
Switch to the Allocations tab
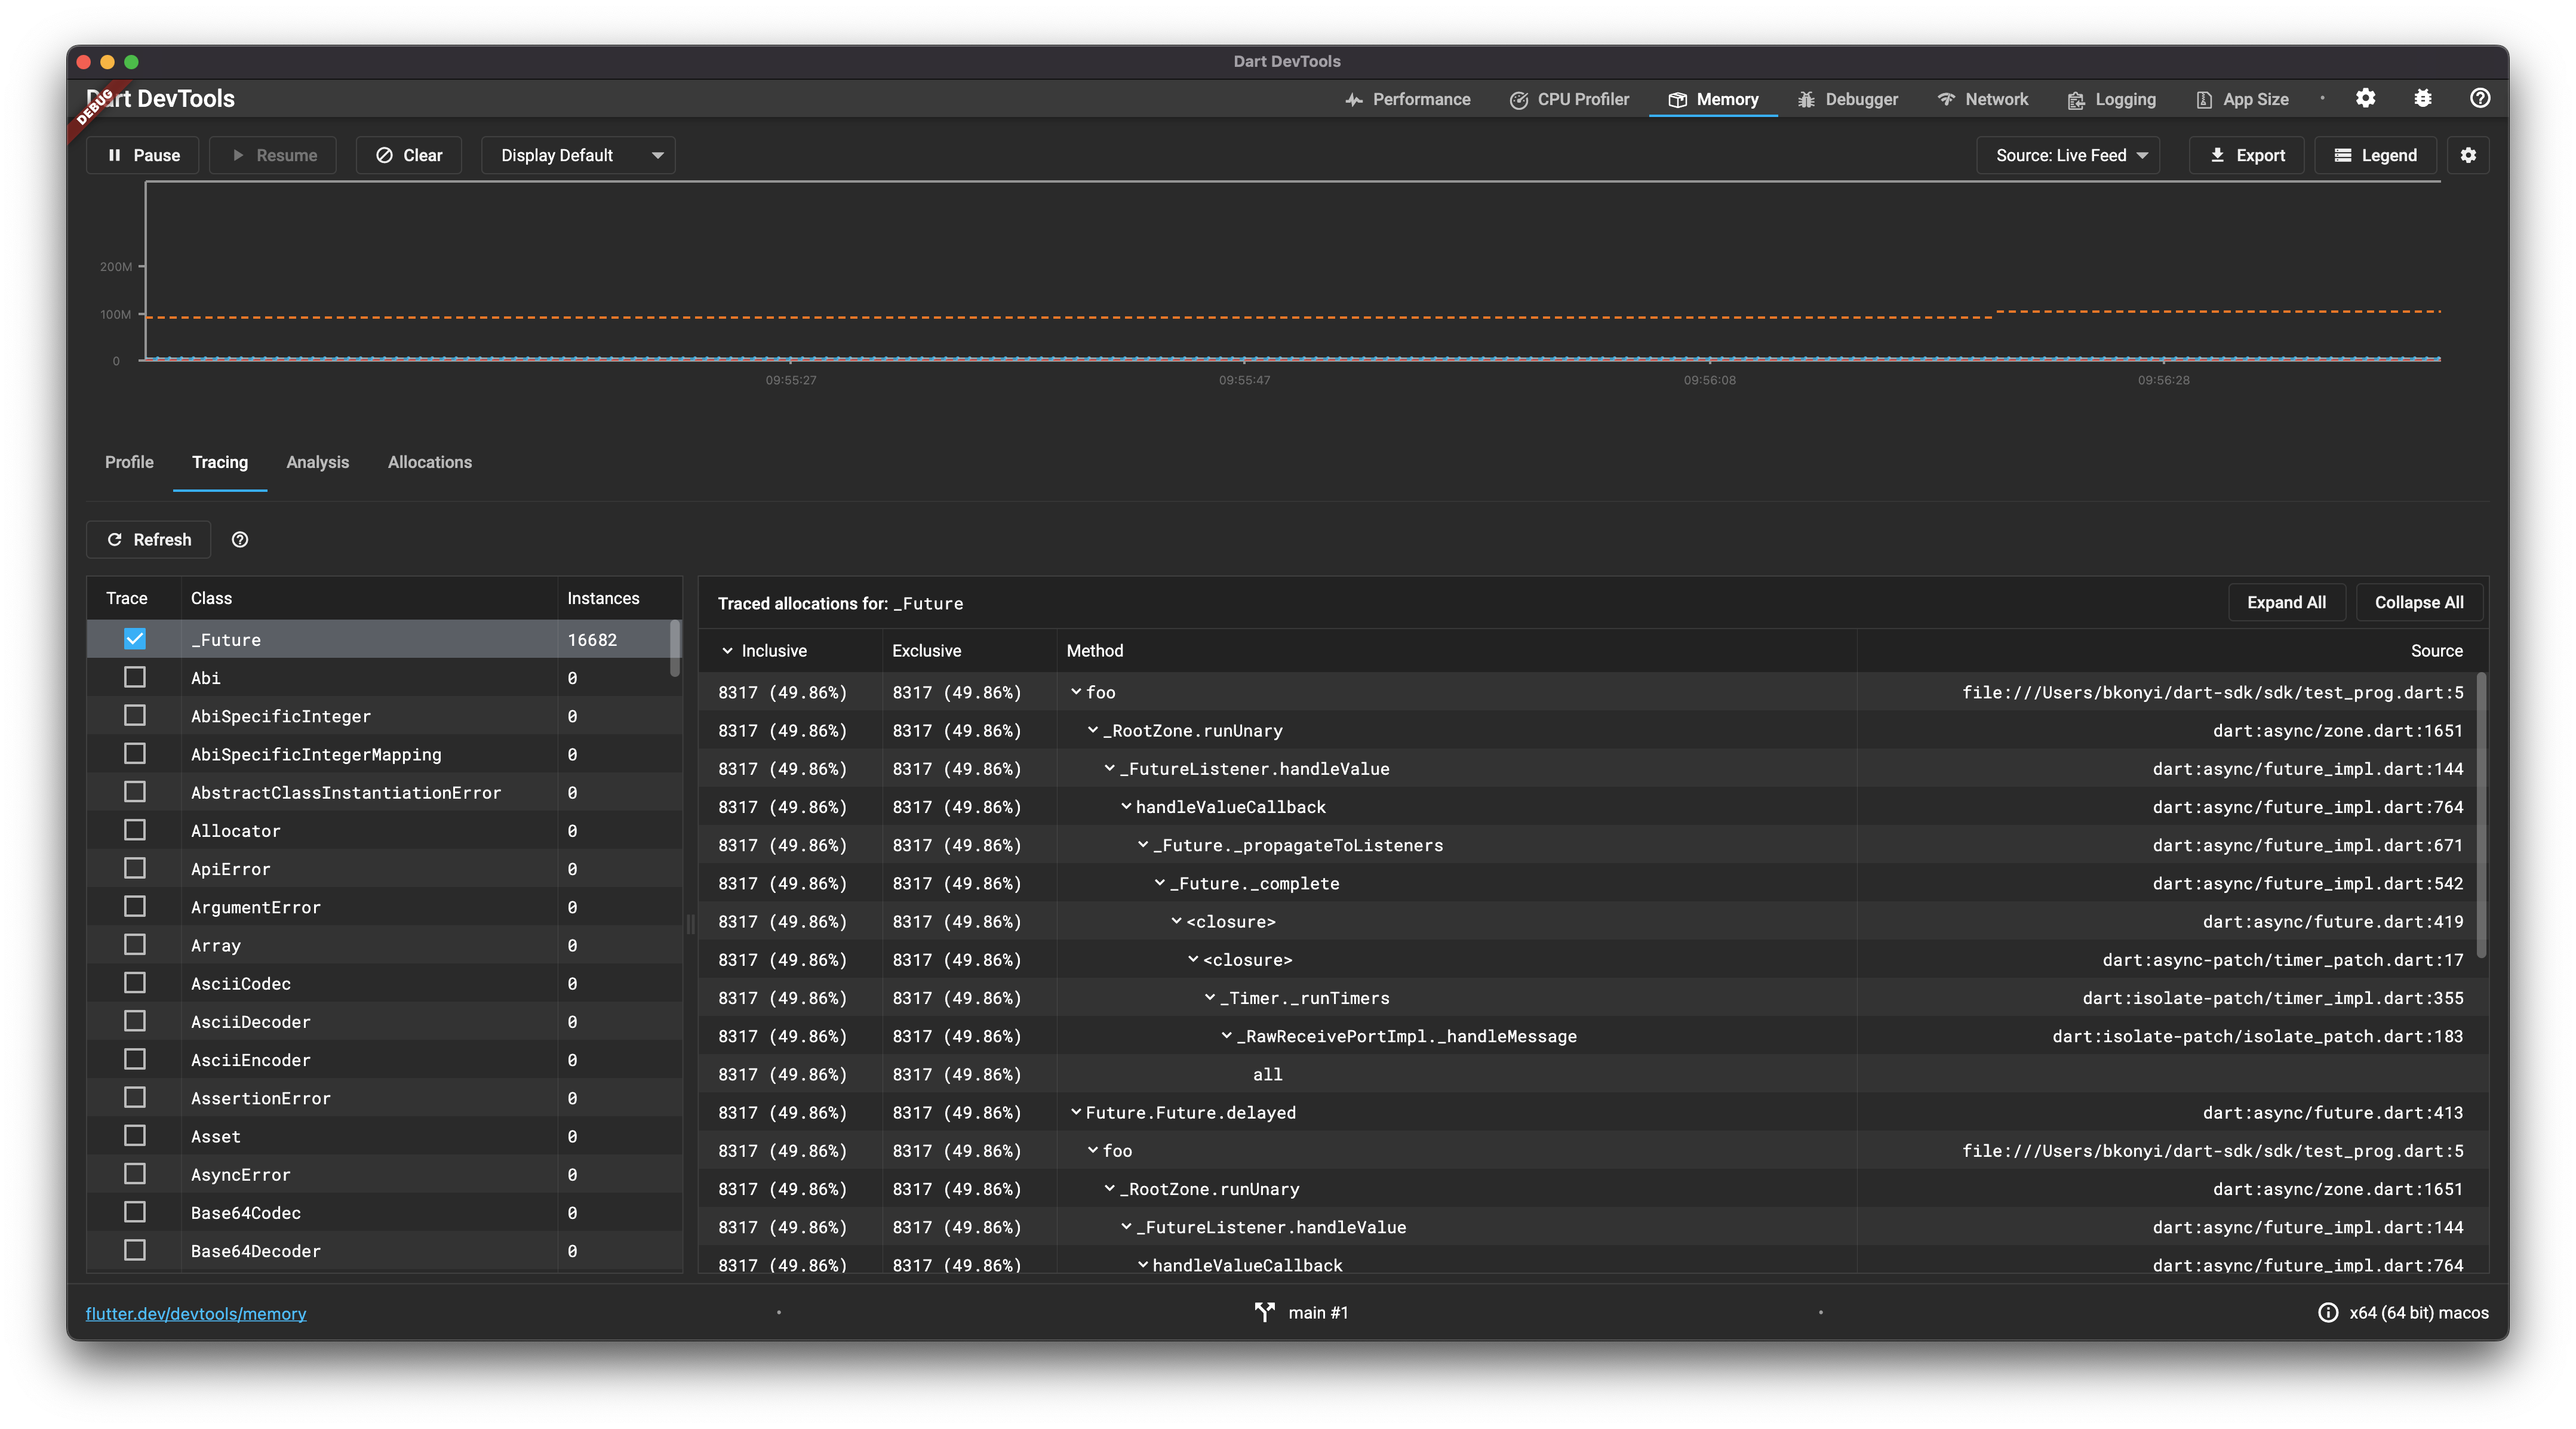coord(429,461)
